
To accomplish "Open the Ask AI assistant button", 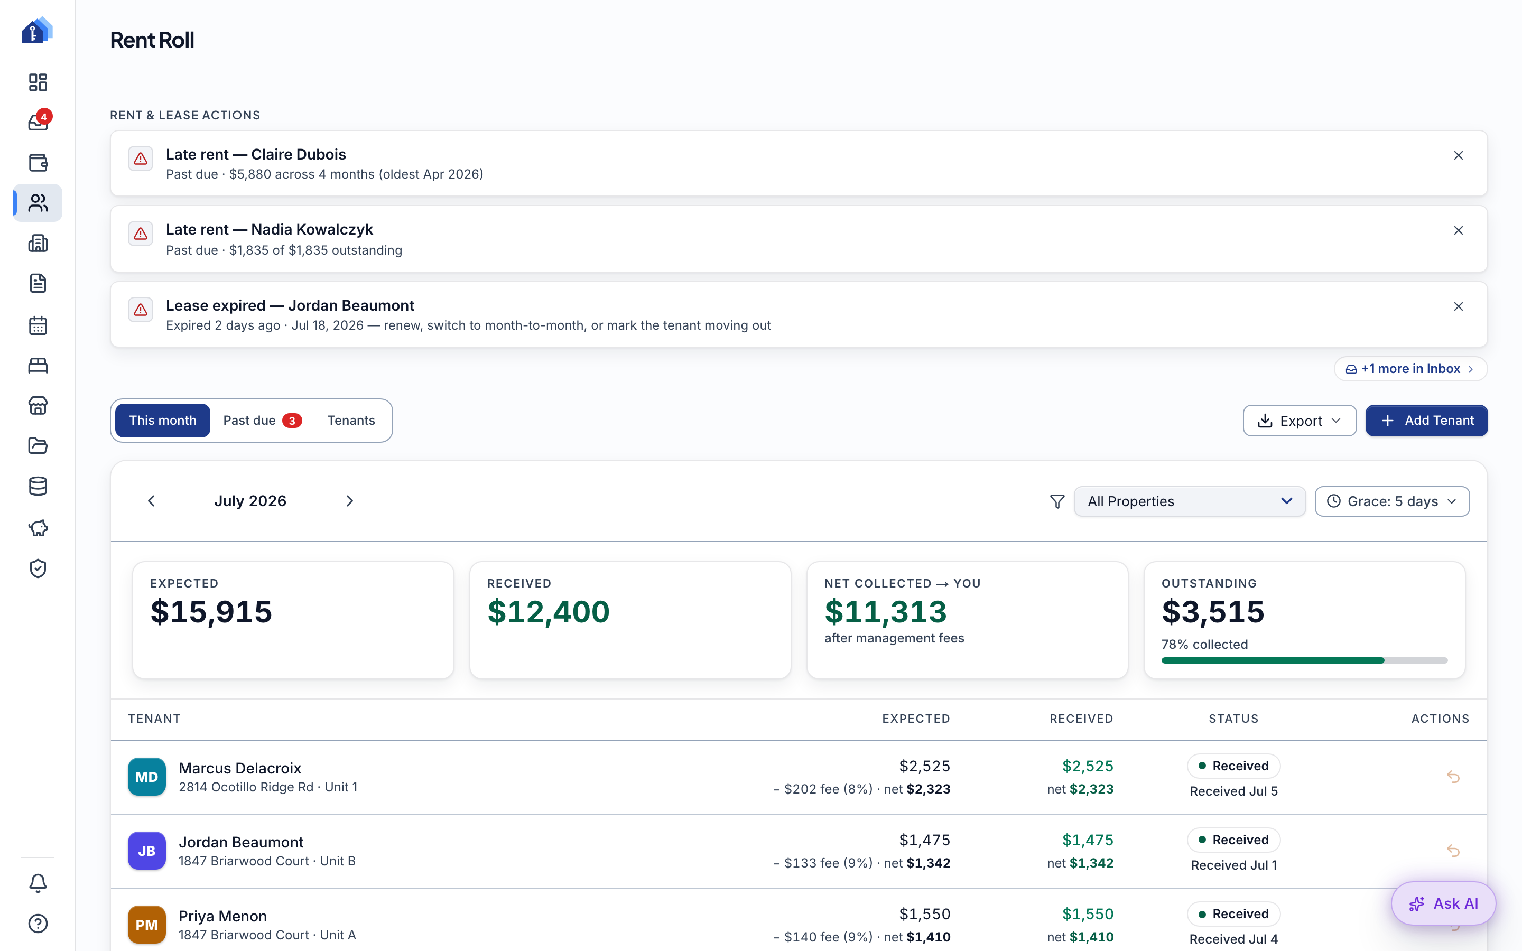I will pyautogui.click(x=1443, y=903).
